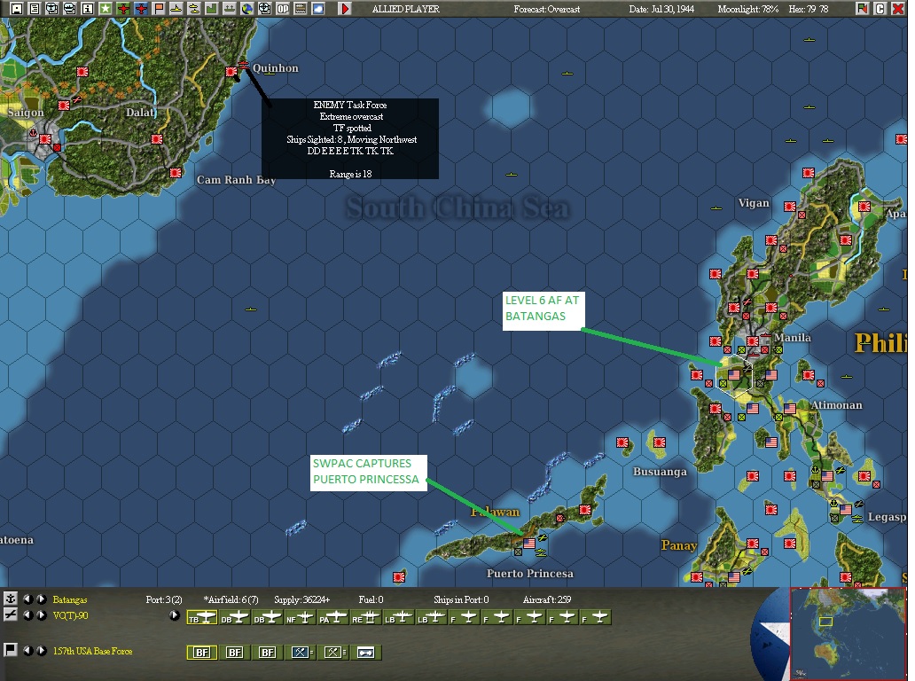The height and width of the screenshot is (681, 915).
Task: Click the Japanese flag base at Saigon
Action: (45, 139)
